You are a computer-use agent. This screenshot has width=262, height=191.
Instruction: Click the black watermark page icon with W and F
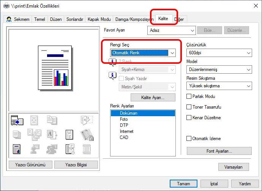point(69,135)
